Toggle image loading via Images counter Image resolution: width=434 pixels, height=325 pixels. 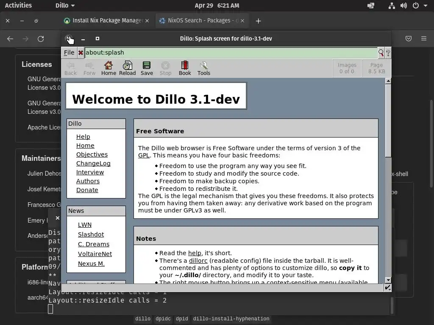tap(347, 68)
